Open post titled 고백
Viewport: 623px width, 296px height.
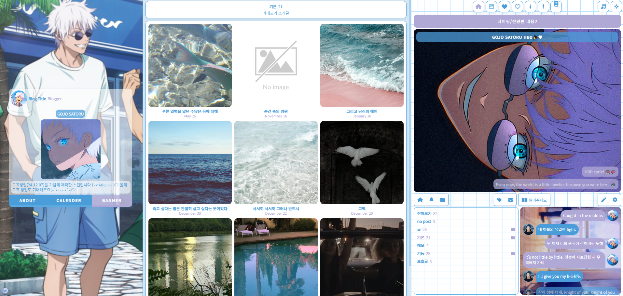pos(362,209)
